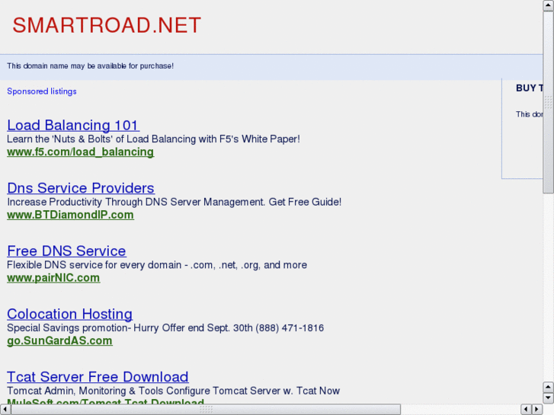Open the Free DNS Service listing
This screenshot has height=415, width=554.
pyautogui.click(x=66, y=251)
